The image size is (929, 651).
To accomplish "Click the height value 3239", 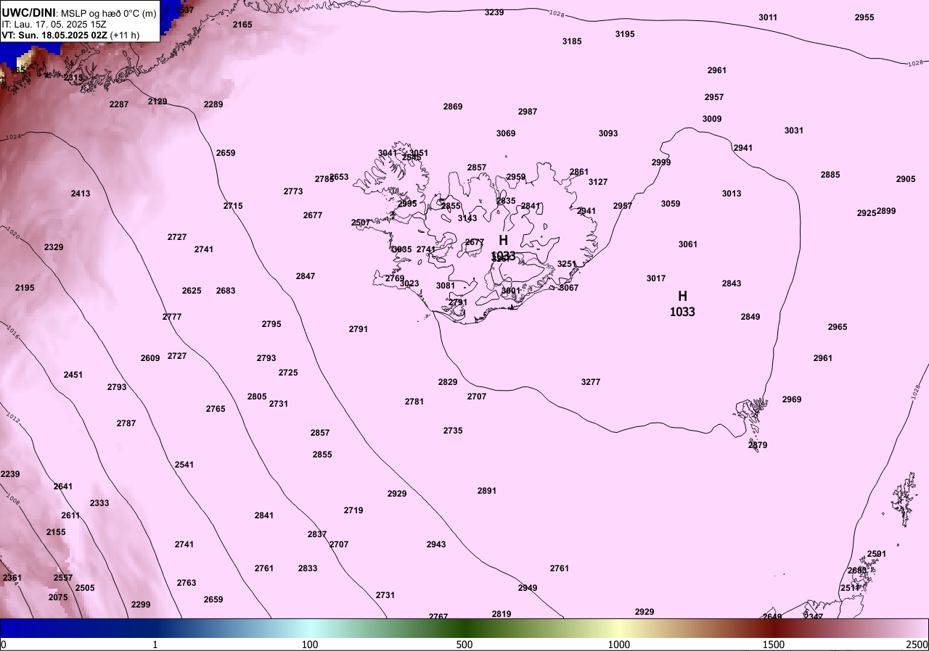I will [494, 12].
